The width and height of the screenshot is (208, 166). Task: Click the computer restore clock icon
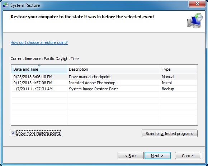195,20
